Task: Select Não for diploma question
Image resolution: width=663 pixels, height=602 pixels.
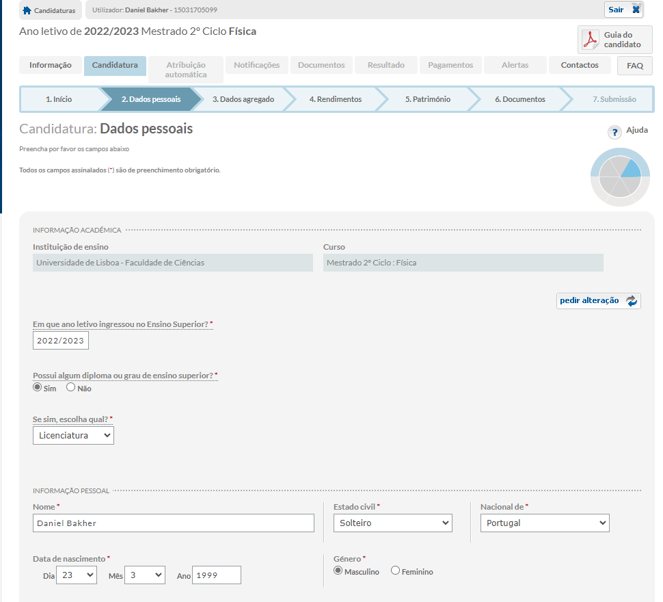Action: point(70,387)
